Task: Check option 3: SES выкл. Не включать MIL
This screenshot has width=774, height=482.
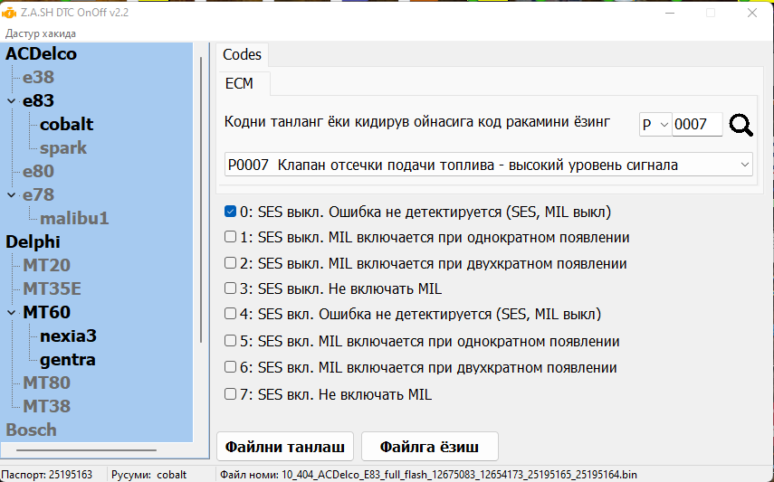Action: [231, 289]
